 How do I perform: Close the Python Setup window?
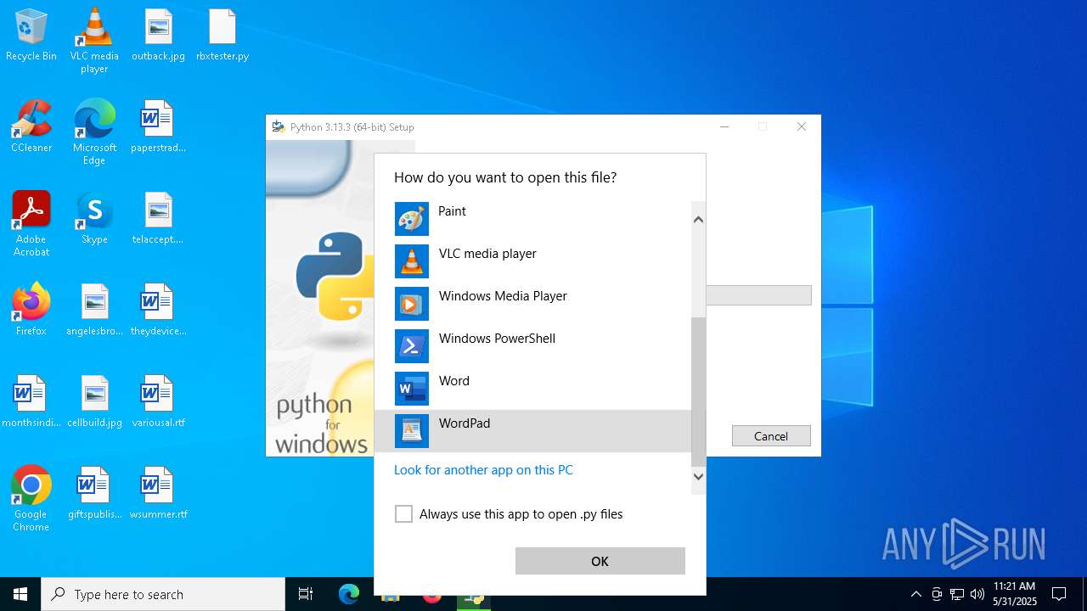pyautogui.click(x=801, y=126)
